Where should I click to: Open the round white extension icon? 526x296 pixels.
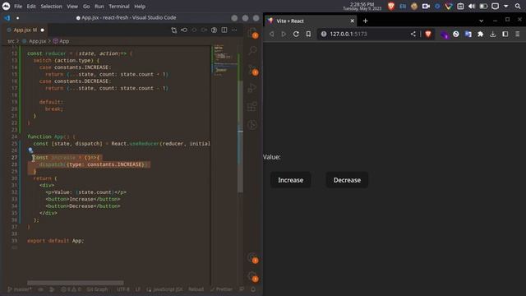click(x=456, y=34)
